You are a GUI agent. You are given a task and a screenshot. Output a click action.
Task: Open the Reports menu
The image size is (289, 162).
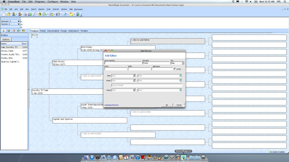point(41,9)
